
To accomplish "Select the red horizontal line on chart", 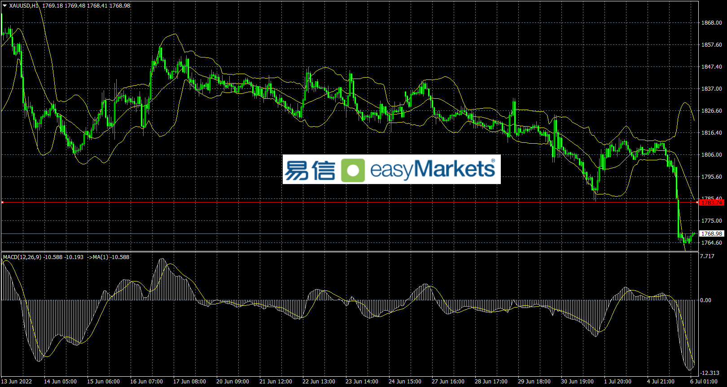I will 349,202.
